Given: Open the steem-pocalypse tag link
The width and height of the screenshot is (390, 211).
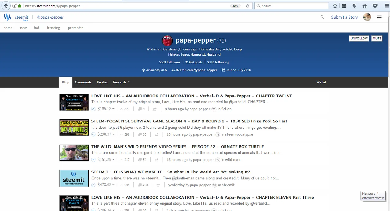Looking at the screenshot, I should click(239, 134).
